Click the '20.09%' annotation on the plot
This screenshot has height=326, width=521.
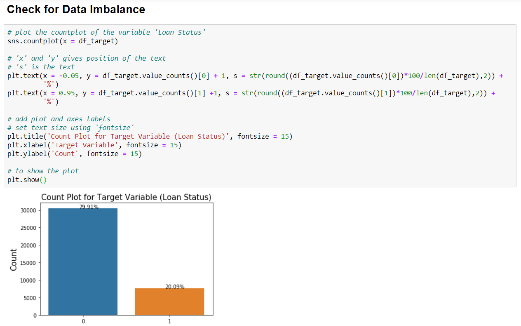coord(174,285)
